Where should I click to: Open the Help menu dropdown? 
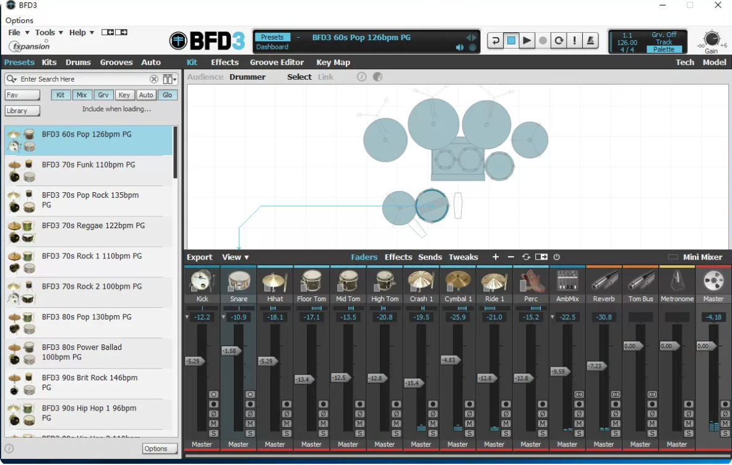click(82, 33)
